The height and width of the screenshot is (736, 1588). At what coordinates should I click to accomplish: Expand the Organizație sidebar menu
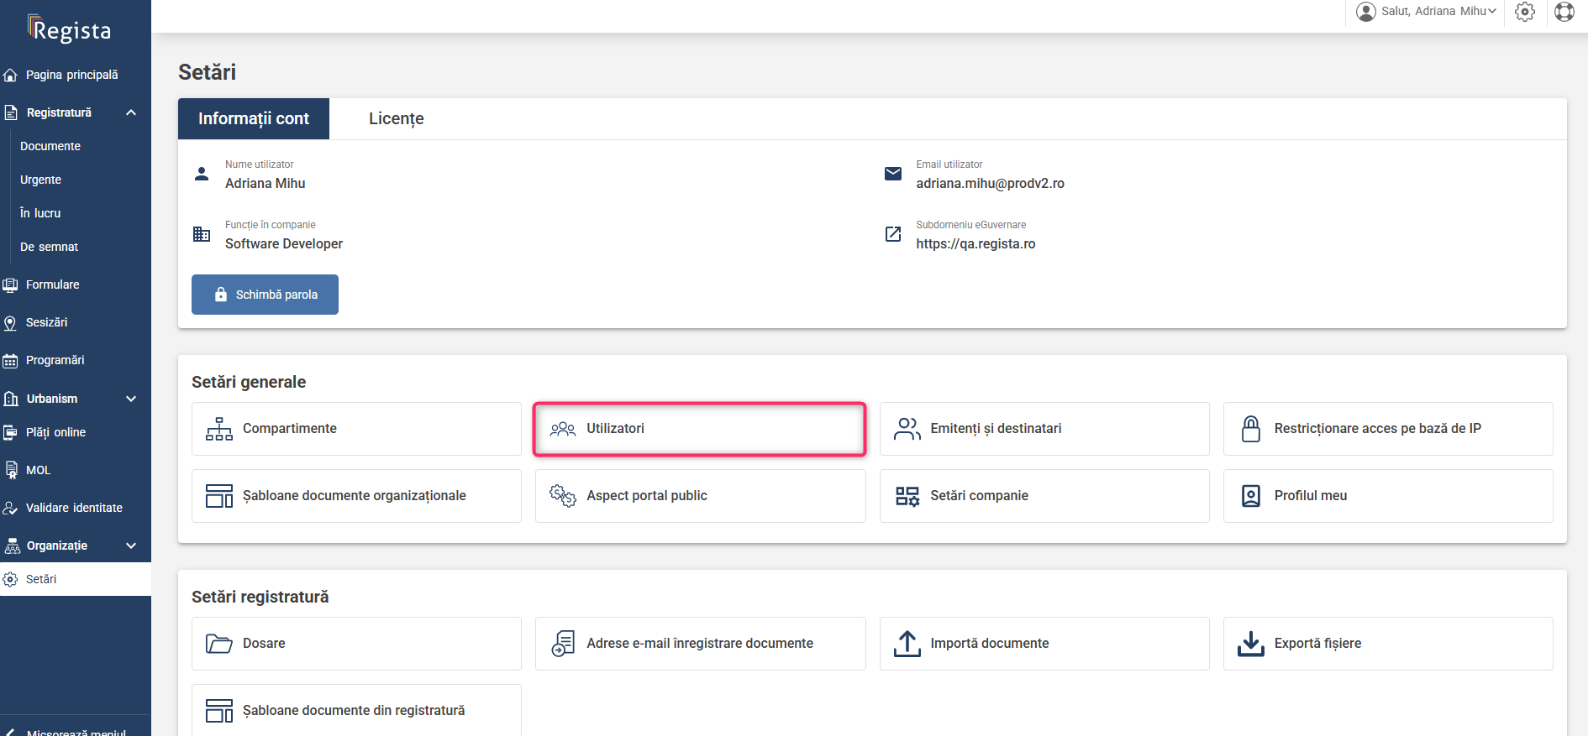131,545
